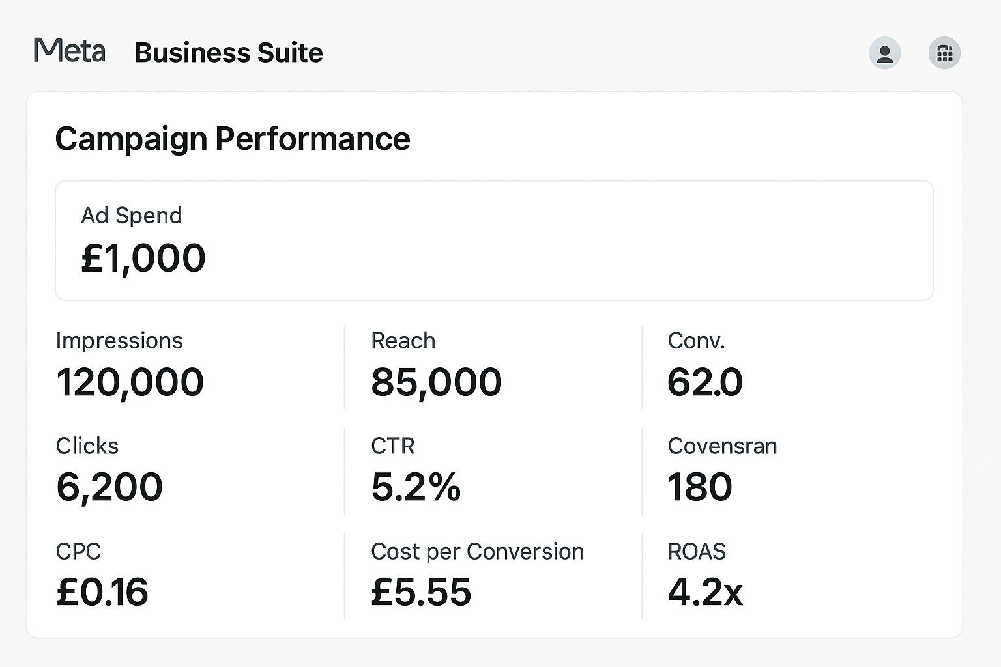Select the Campaign Performance heading
The image size is (1001, 667).
pos(233,139)
